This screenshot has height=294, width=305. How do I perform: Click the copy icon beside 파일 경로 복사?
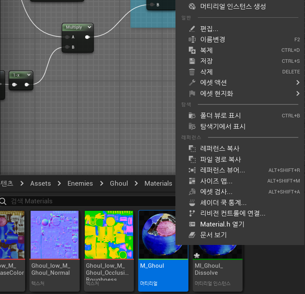(x=192, y=159)
